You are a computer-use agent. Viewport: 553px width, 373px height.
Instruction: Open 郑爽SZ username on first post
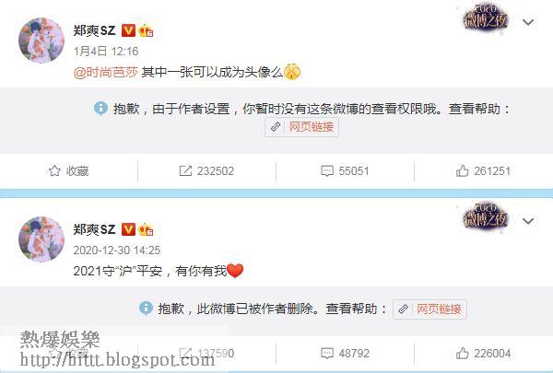95,30
